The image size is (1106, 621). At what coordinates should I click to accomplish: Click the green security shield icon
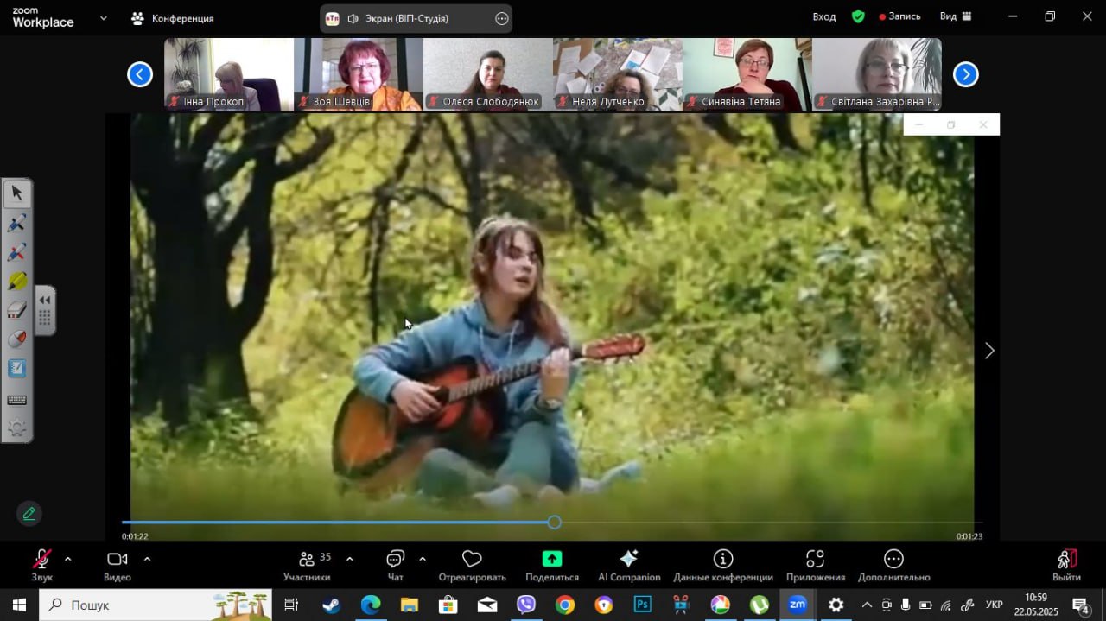[x=858, y=16]
